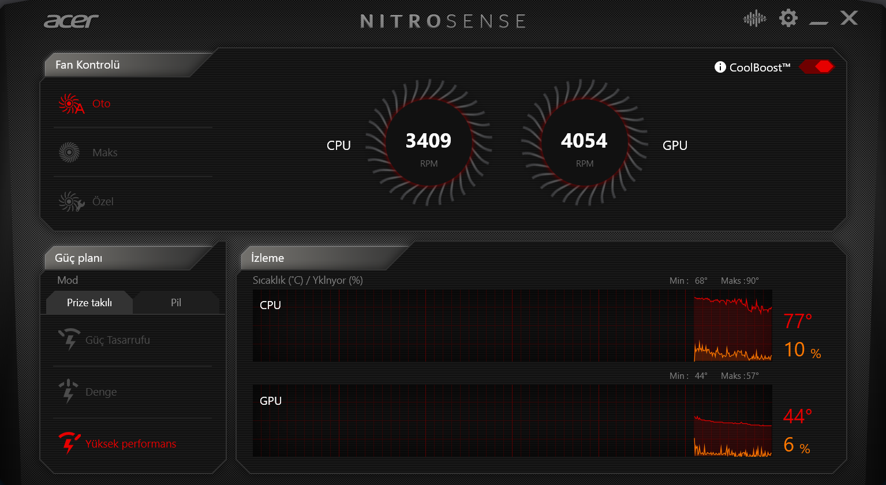This screenshot has height=485, width=886.
Task: Select the Denge power plan label
Action: coord(101,392)
